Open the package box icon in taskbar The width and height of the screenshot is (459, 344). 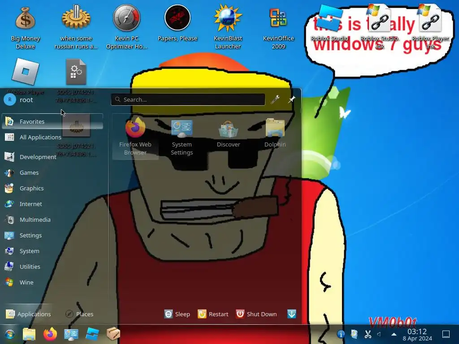113,334
